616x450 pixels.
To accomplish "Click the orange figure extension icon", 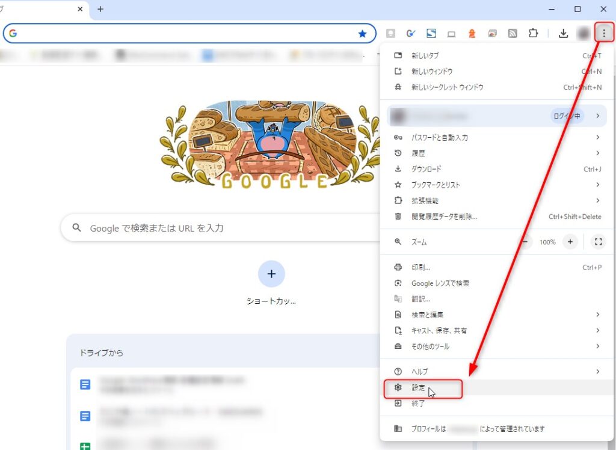I will (472, 34).
